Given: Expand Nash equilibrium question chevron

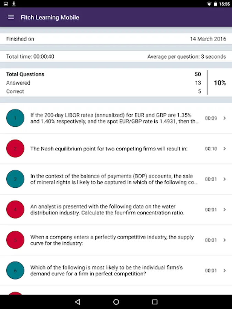Looking at the screenshot, I should (x=224, y=149).
